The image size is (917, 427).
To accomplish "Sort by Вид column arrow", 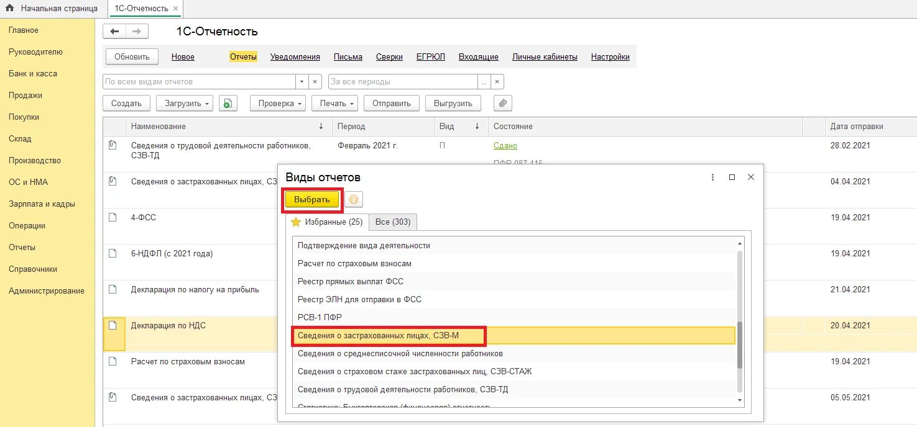I will tap(477, 126).
